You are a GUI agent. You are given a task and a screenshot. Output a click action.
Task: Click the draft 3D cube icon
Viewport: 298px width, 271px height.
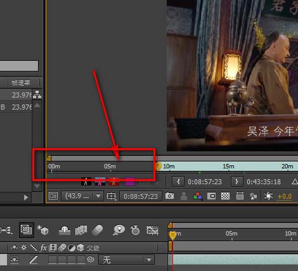pos(42,230)
